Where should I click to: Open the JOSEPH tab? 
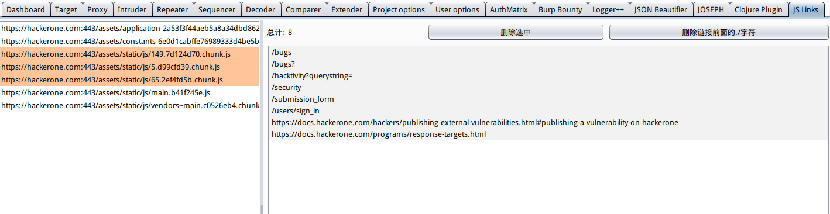click(x=711, y=9)
